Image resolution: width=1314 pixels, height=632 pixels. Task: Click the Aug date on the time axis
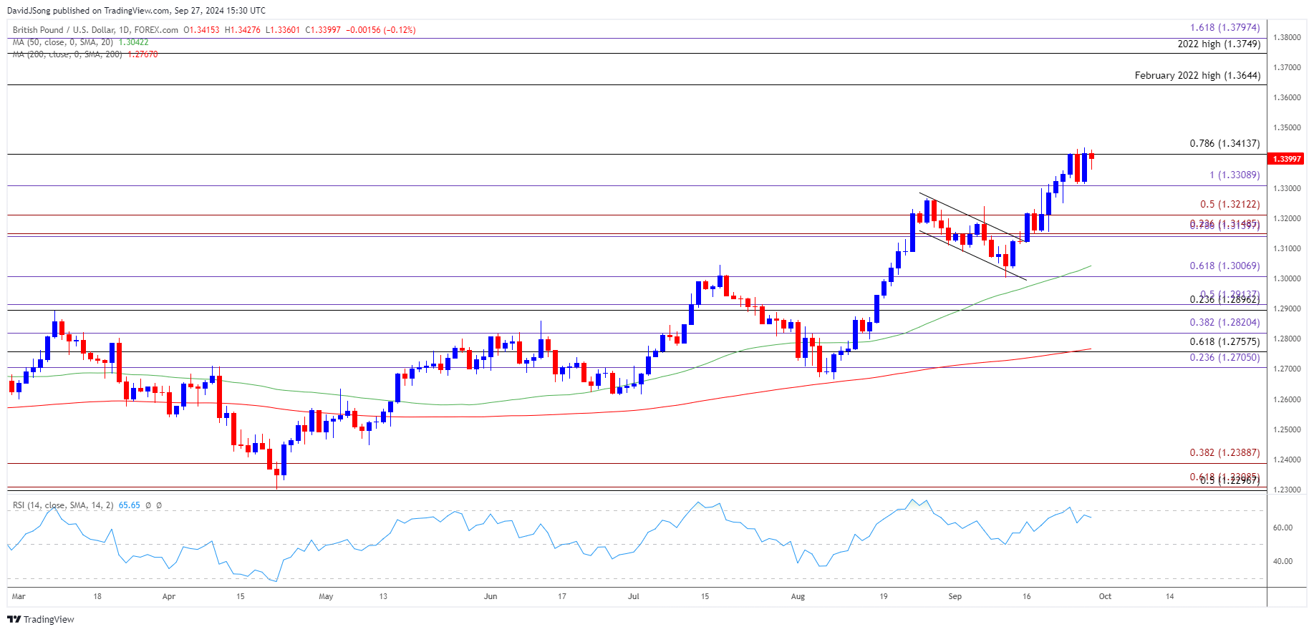[798, 596]
